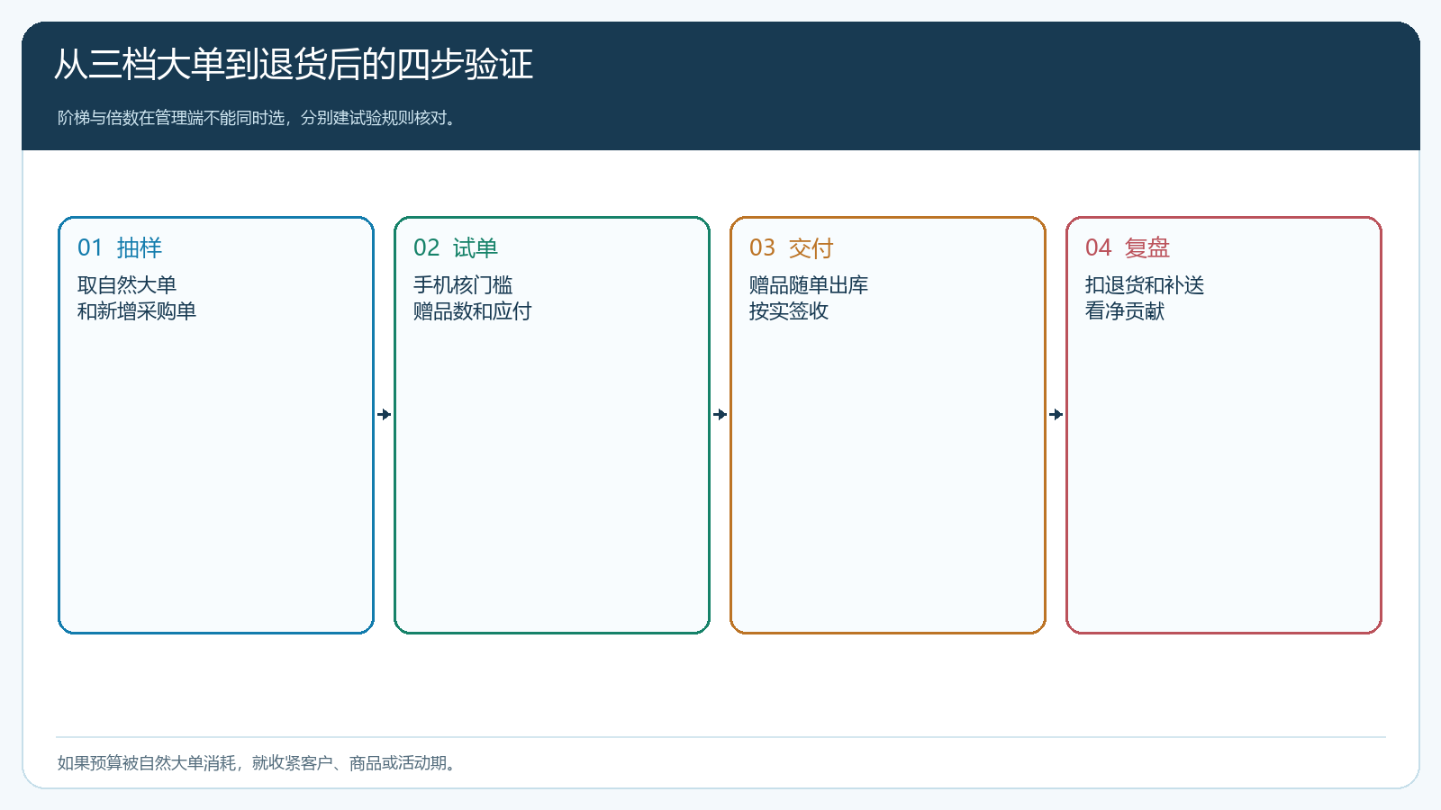Select the 02 试单 step heading
The width and height of the screenshot is (1441, 810).
tap(456, 247)
